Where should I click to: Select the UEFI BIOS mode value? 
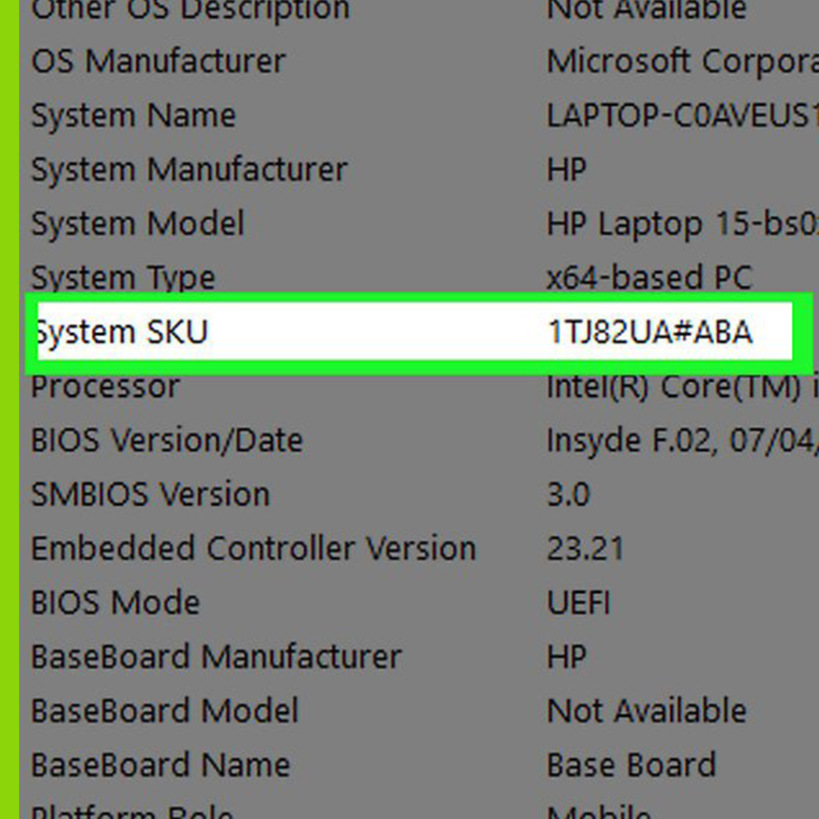click(579, 603)
